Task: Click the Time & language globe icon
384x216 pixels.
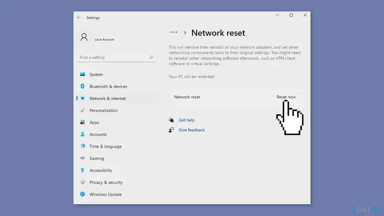Action: pos(83,146)
